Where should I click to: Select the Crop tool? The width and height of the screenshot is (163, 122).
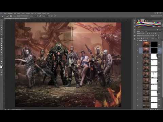(2, 30)
